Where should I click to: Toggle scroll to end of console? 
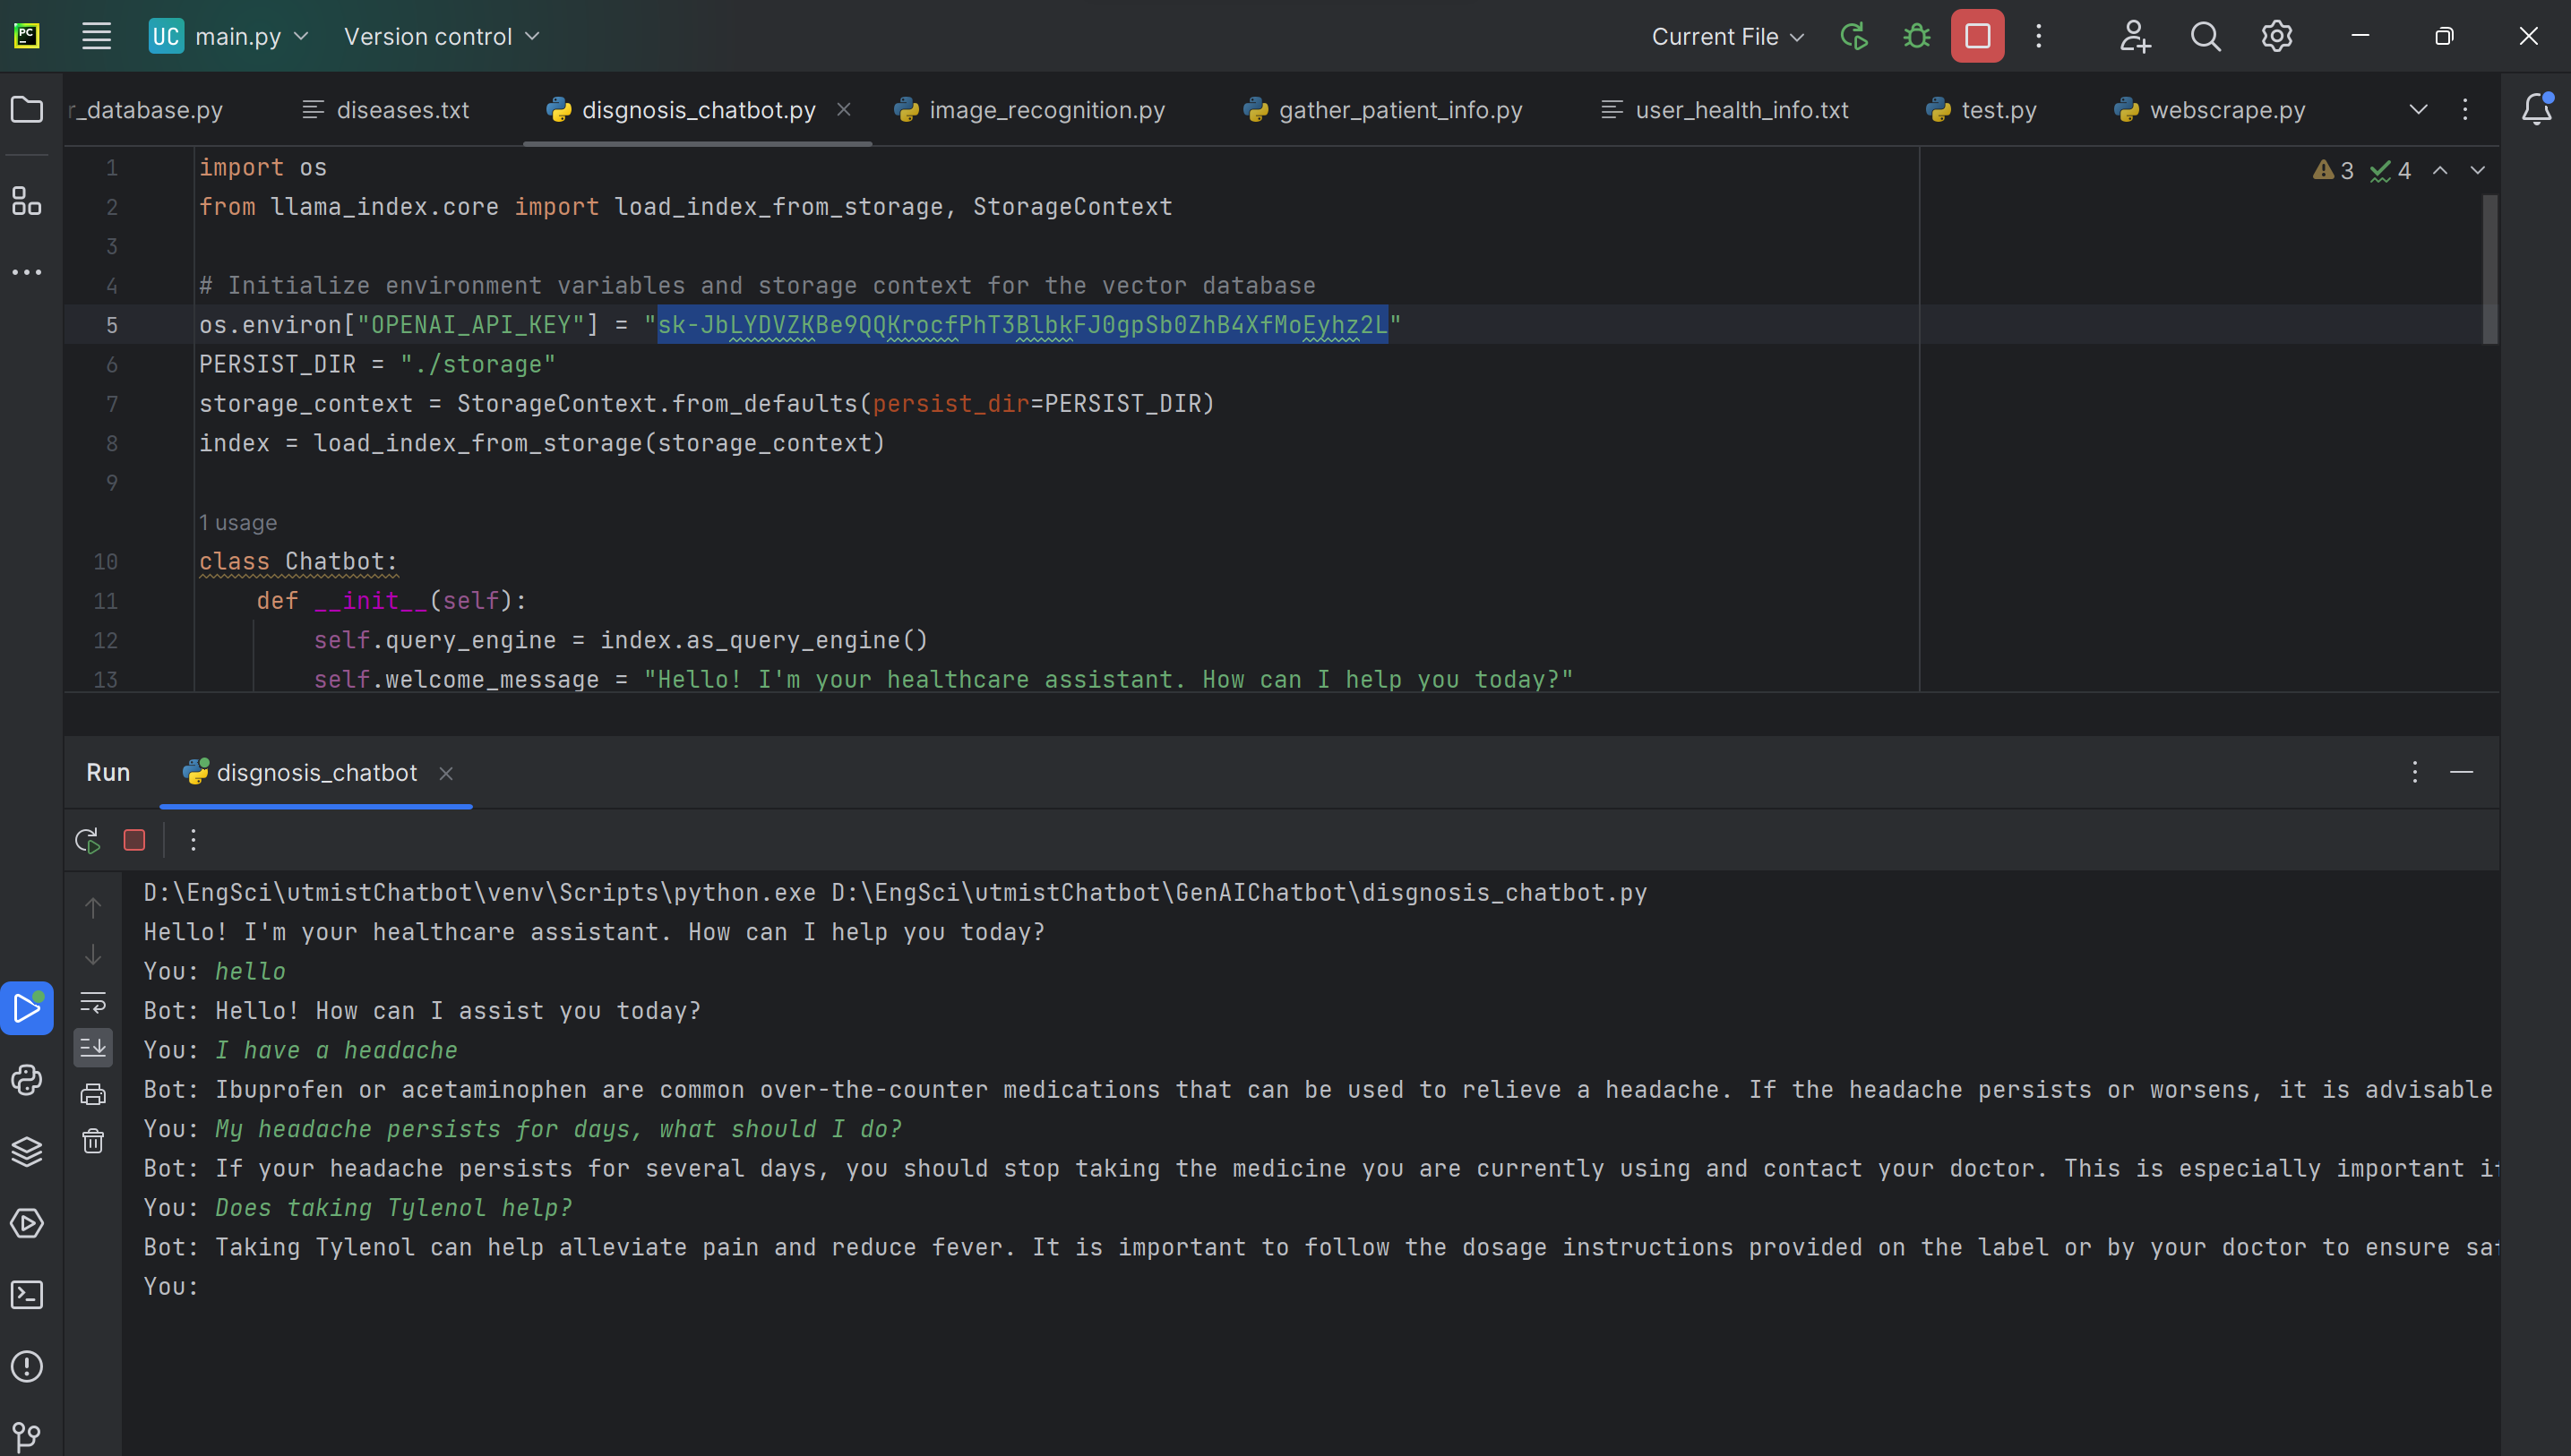pos(93,1048)
